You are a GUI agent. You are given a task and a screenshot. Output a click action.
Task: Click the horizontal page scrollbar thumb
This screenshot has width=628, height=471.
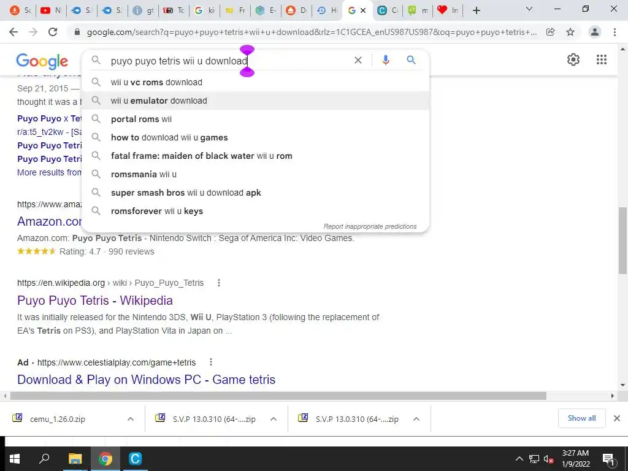[x=278, y=396]
